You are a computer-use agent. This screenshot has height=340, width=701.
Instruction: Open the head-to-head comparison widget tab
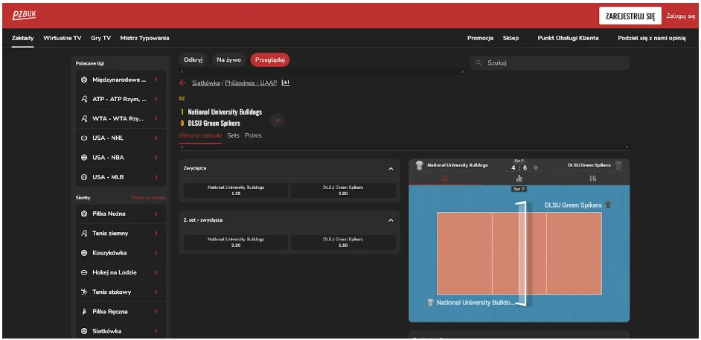(593, 179)
